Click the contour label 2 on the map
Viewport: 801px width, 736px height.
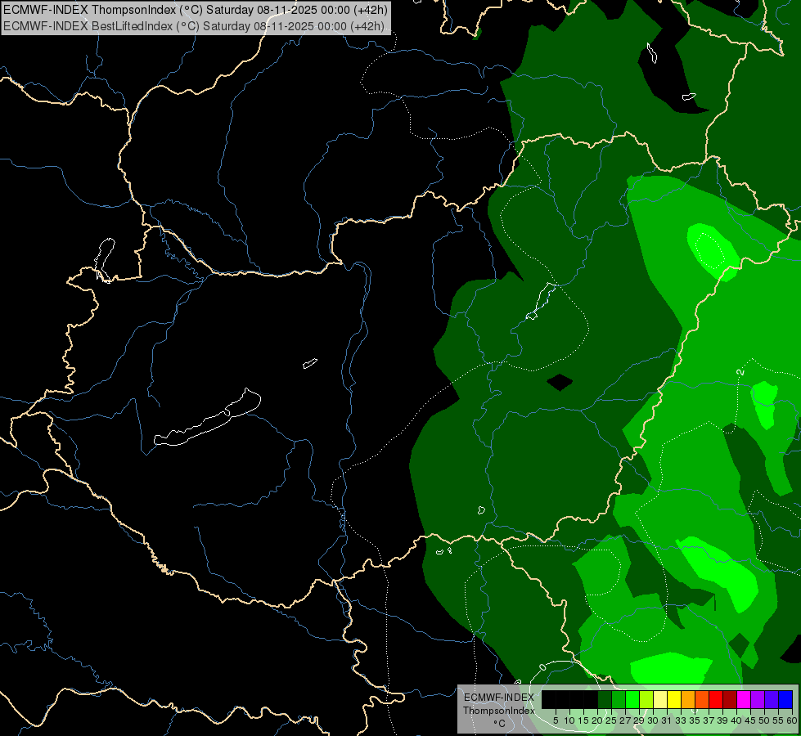pos(740,372)
